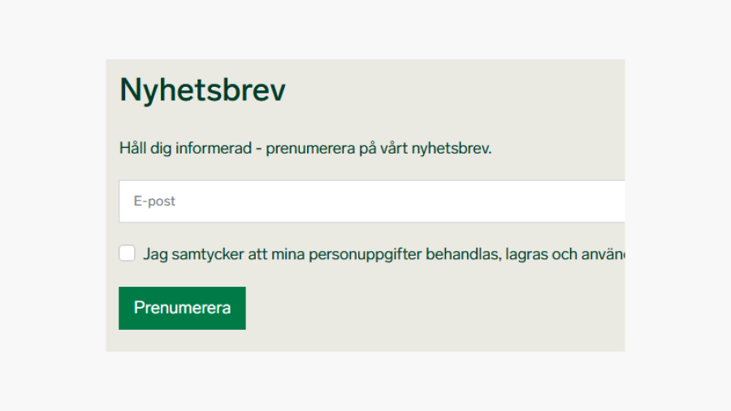Click the 'Jag samtycker' consent label text
Viewport: 731px width, 411px height.
pos(383,254)
